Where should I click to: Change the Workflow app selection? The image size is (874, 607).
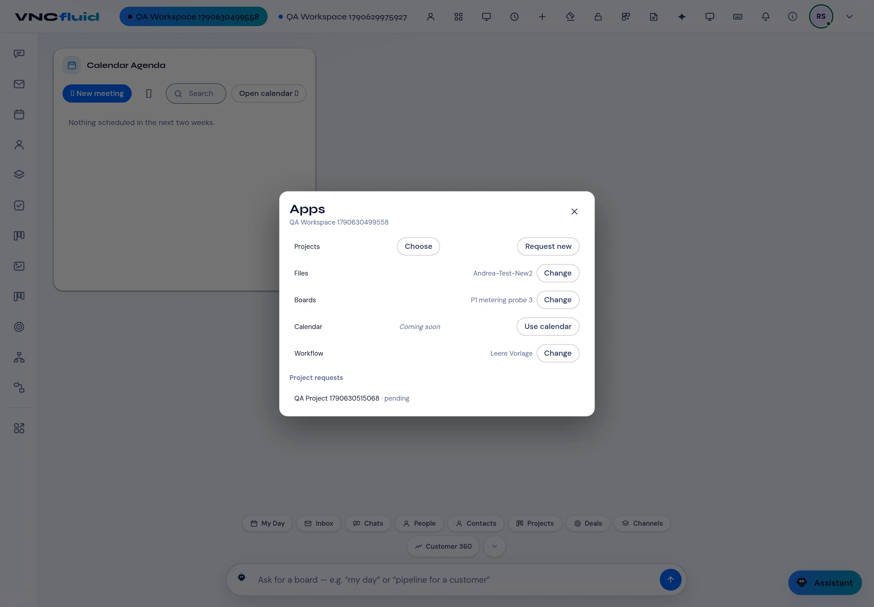[557, 353]
